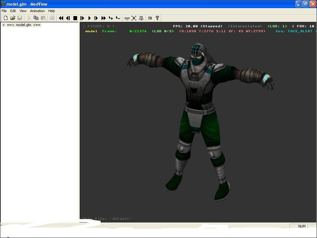
Task: Click the speed-up animation icon (arrow plus)
Action: 111,18
